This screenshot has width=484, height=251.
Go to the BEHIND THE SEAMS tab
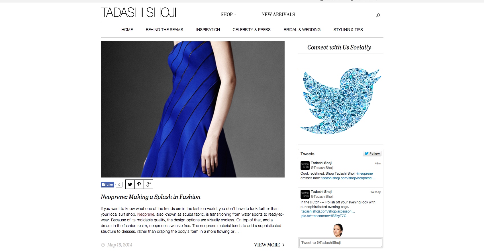pos(164,30)
